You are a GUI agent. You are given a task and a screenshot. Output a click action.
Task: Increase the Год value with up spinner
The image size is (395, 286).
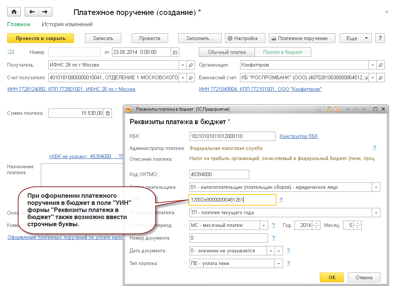point(317,224)
